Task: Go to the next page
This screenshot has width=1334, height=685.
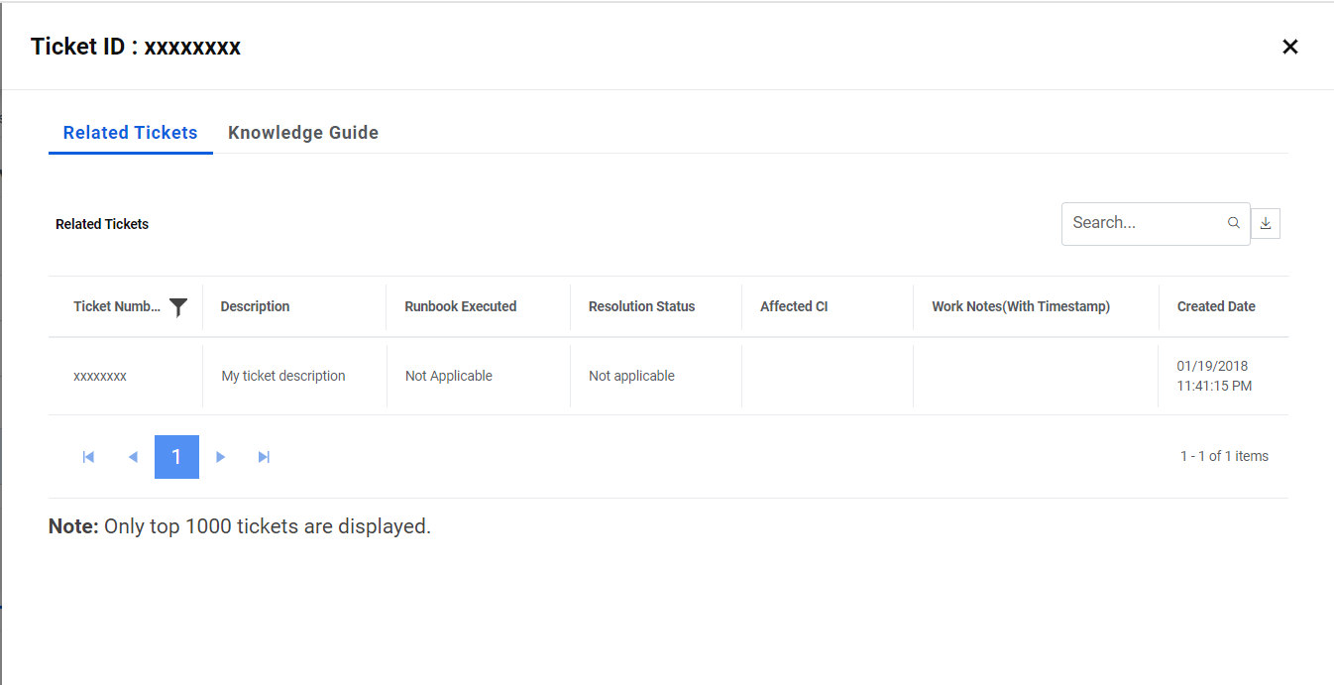Action: 221,457
